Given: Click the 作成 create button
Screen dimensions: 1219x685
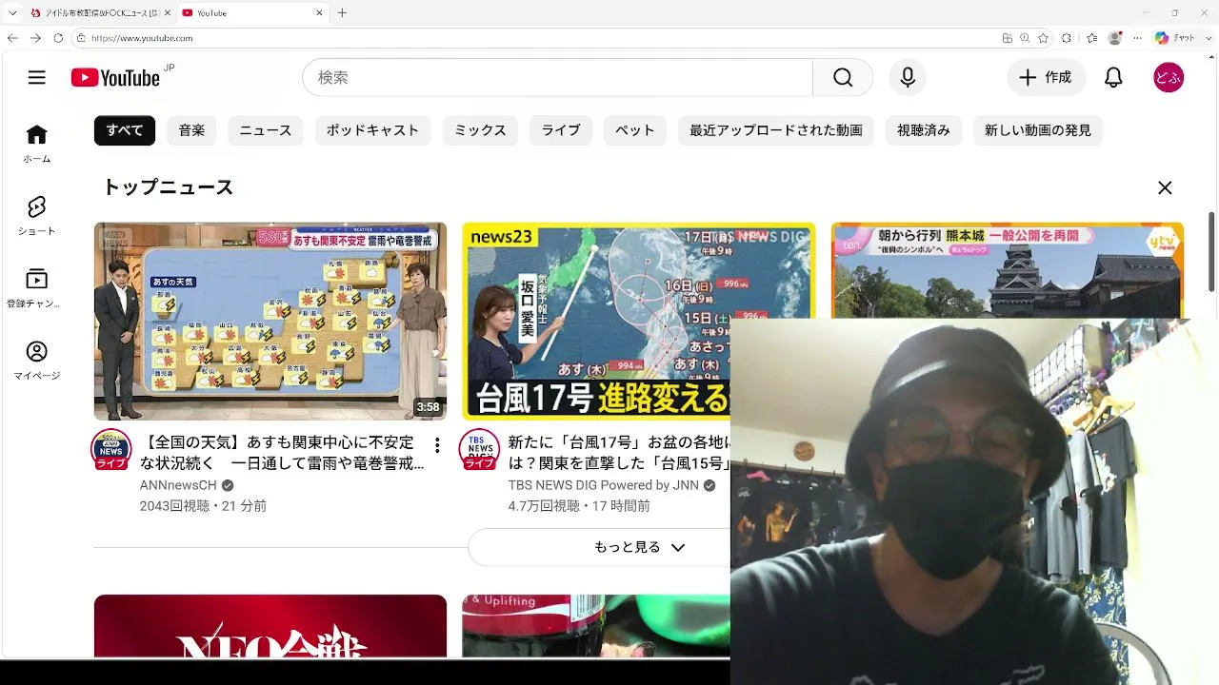Looking at the screenshot, I should click(x=1047, y=78).
